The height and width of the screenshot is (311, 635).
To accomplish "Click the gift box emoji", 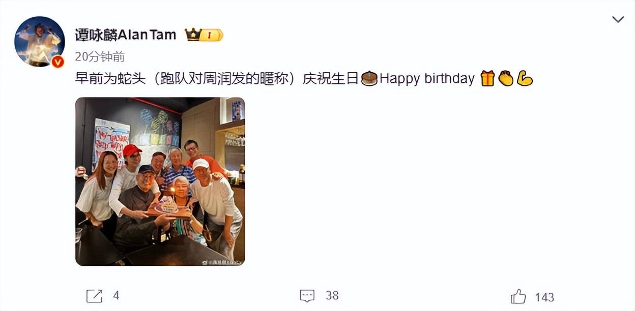I will click(487, 79).
